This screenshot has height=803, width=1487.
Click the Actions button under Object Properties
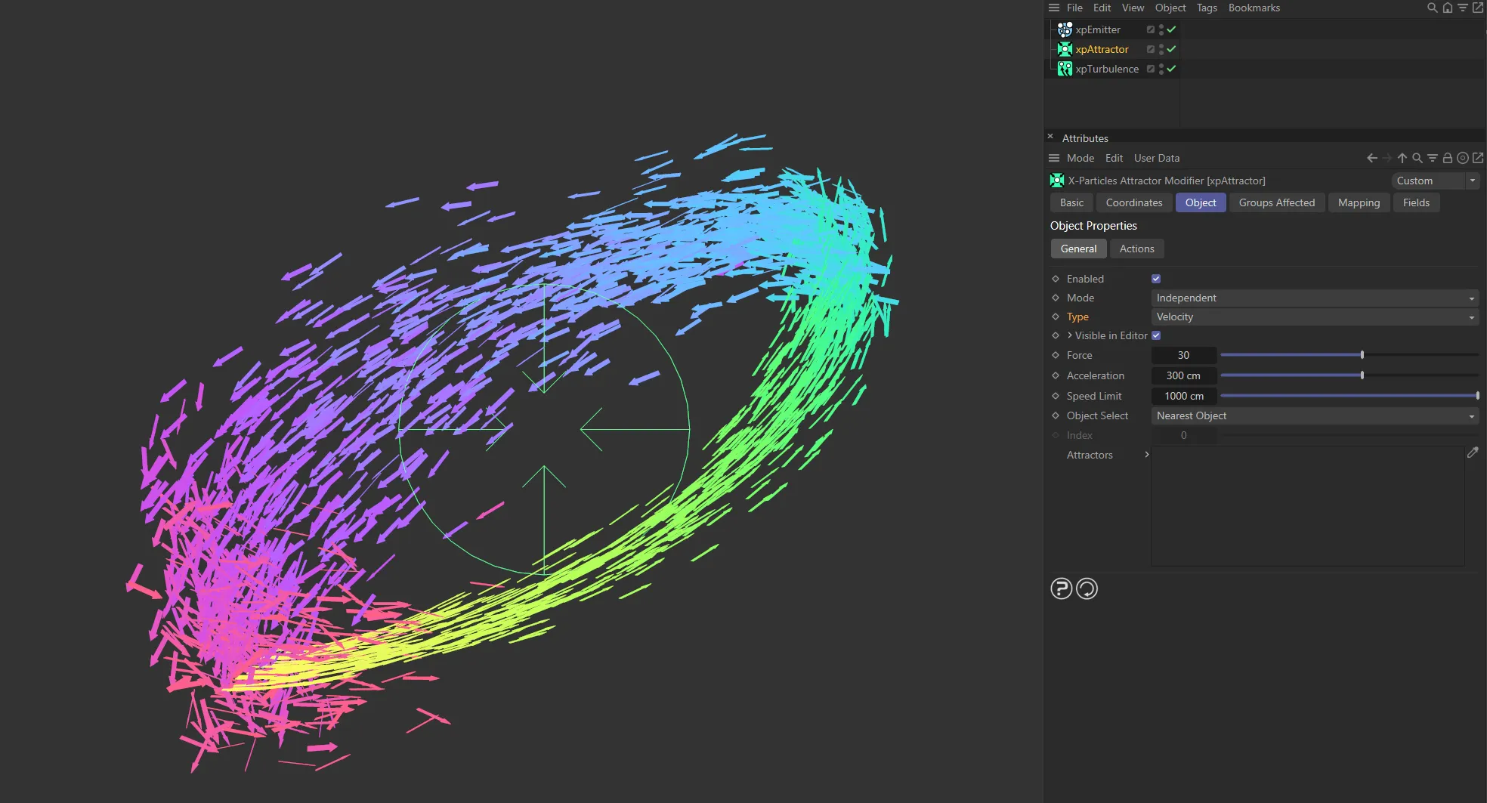click(1137, 249)
